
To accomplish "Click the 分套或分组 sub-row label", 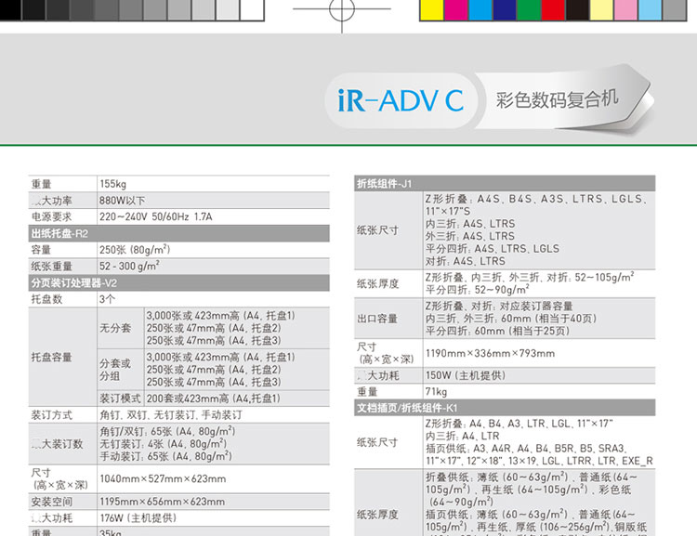I will (x=115, y=370).
